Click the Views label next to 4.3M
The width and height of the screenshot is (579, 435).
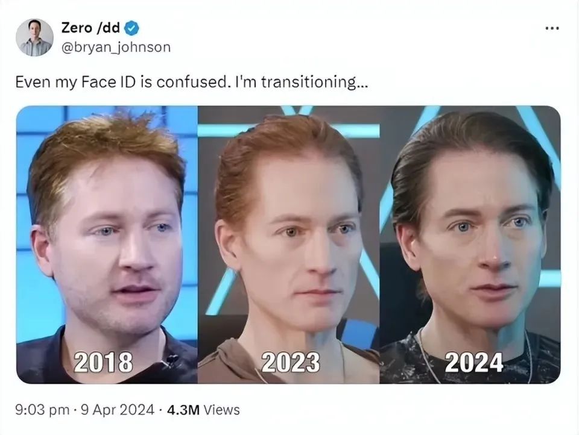coord(221,410)
